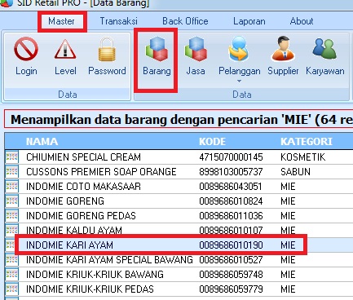Open the Transaksi ribbon tab
This screenshot has width=353, height=300.
click(x=118, y=21)
